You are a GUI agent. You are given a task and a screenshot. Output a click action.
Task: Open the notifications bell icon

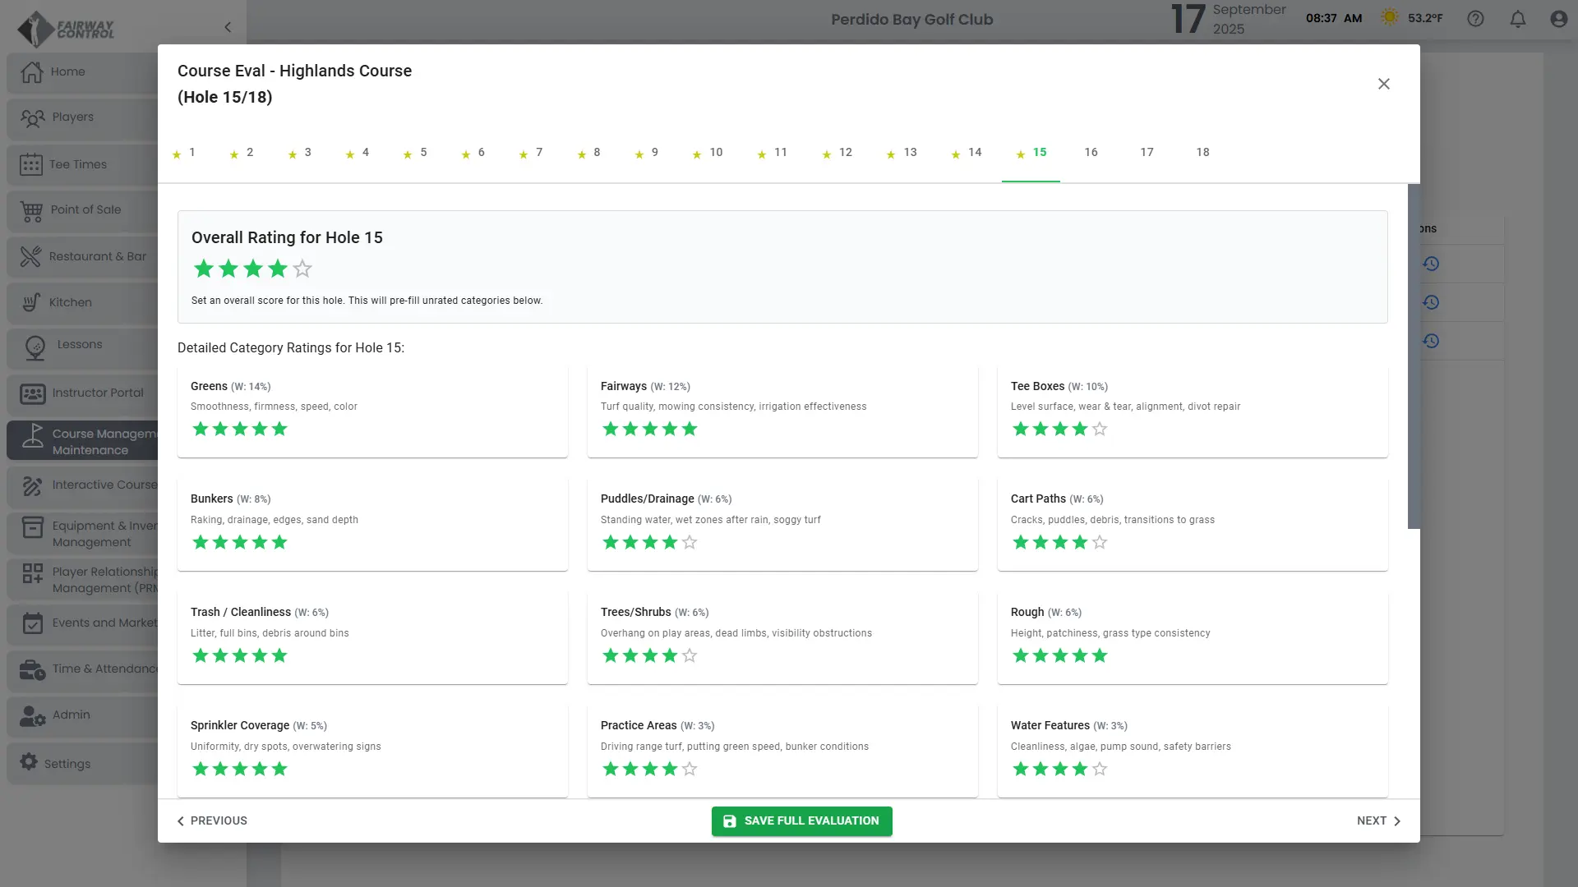pyautogui.click(x=1518, y=19)
